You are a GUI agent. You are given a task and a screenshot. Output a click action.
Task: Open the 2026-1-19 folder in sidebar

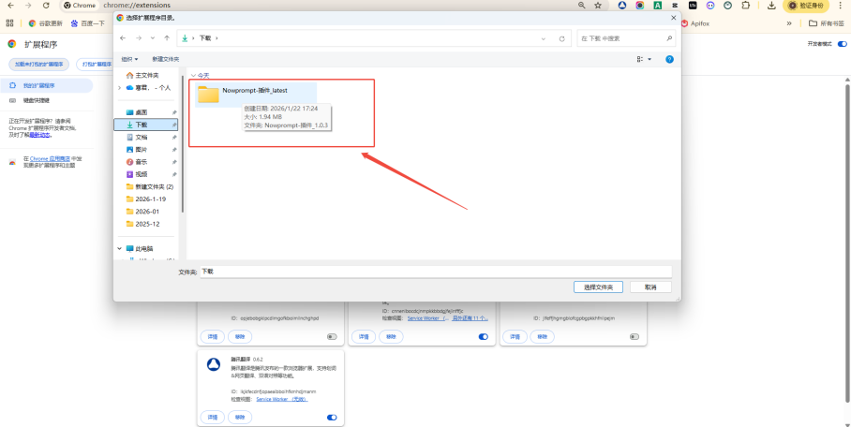[150, 199]
